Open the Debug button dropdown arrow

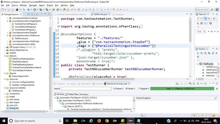click(x=31, y=10)
